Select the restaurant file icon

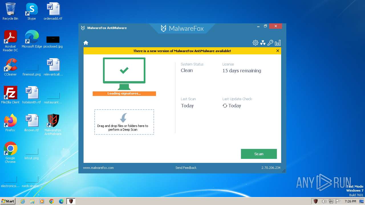tap(53, 98)
